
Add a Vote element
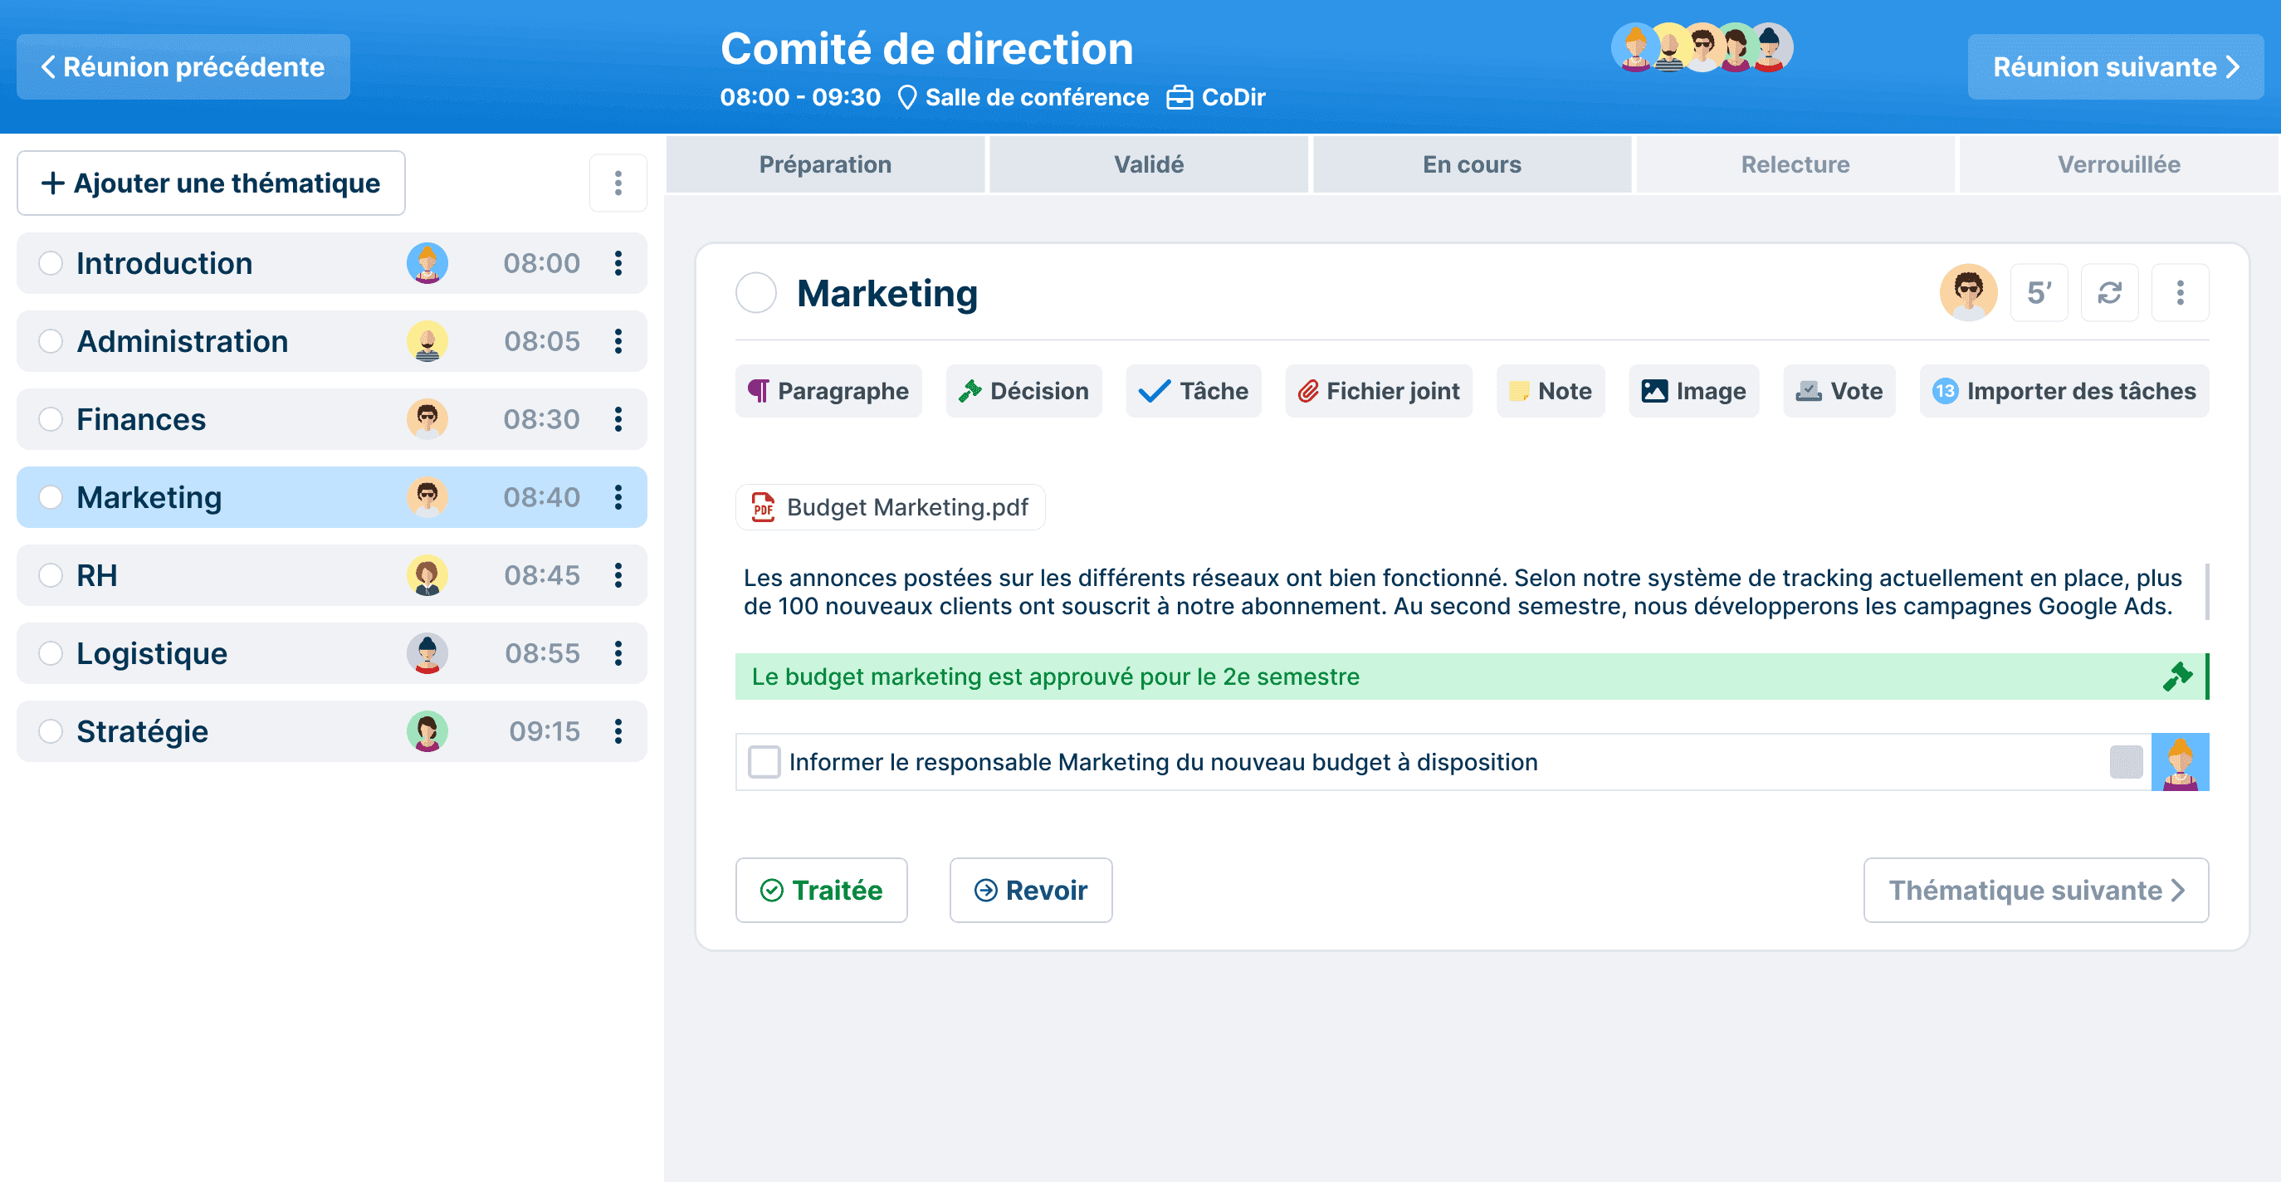(1839, 390)
